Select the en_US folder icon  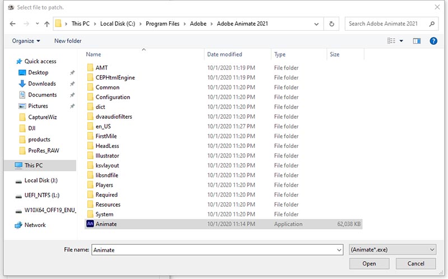click(x=90, y=127)
